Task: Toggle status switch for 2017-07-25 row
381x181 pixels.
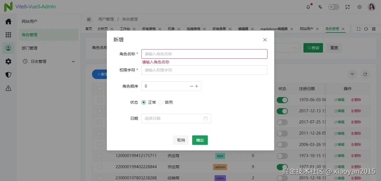Action: coord(282,122)
